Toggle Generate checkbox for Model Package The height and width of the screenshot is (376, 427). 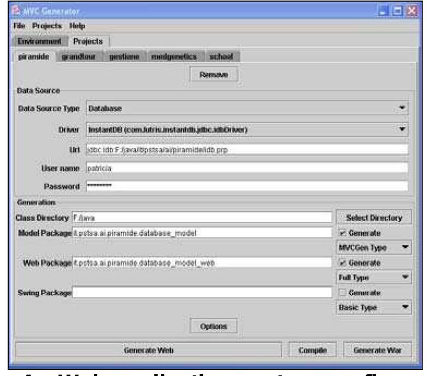pos(342,233)
